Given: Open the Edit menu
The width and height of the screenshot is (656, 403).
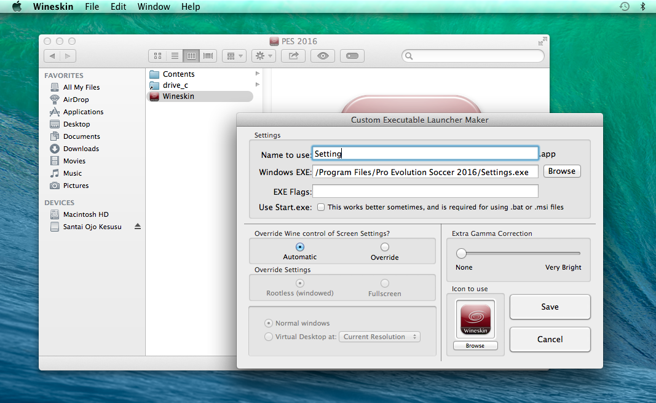Looking at the screenshot, I should 119,7.
